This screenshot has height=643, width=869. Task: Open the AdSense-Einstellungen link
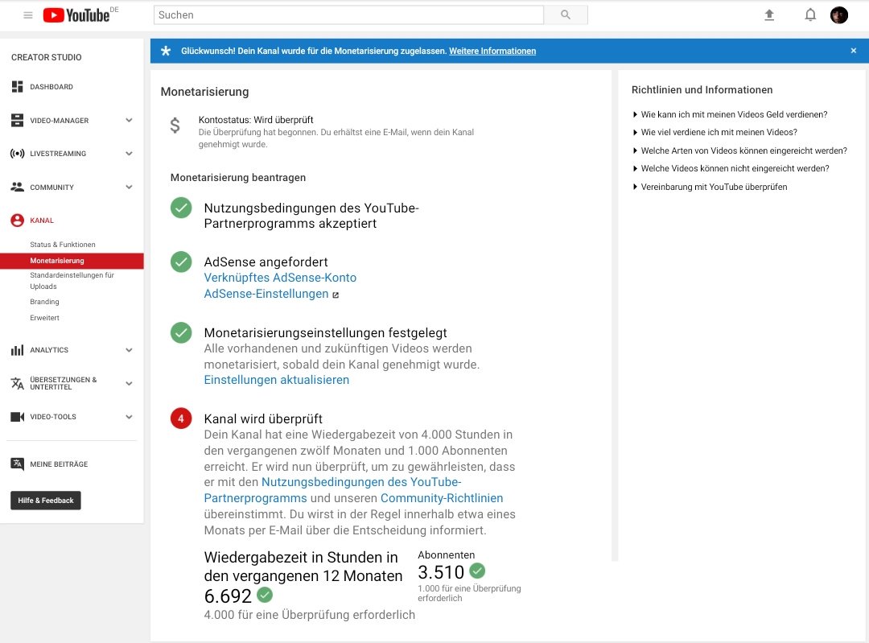point(266,293)
